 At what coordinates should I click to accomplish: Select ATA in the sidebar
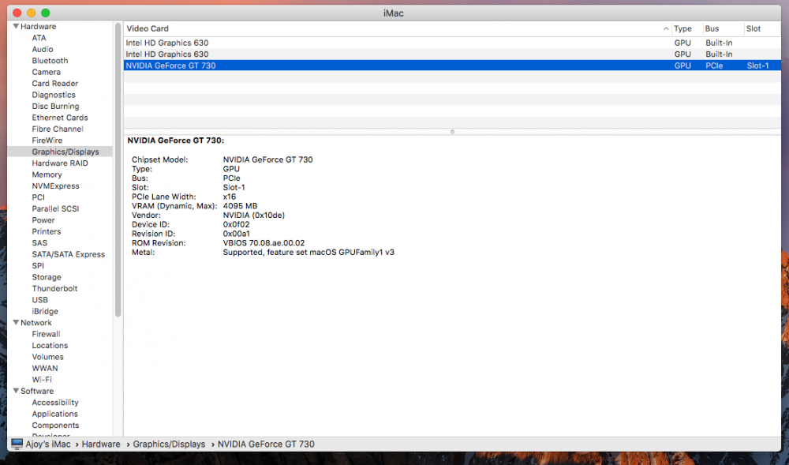39,38
